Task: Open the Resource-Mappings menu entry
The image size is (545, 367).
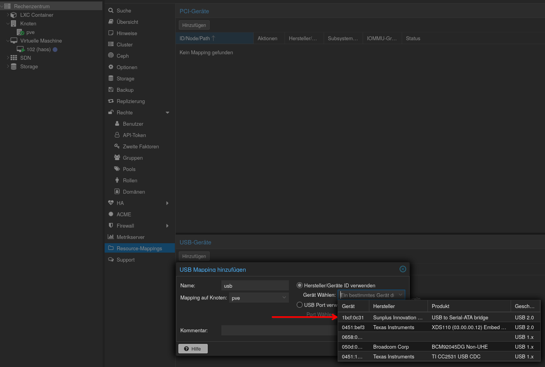Action: (139, 248)
